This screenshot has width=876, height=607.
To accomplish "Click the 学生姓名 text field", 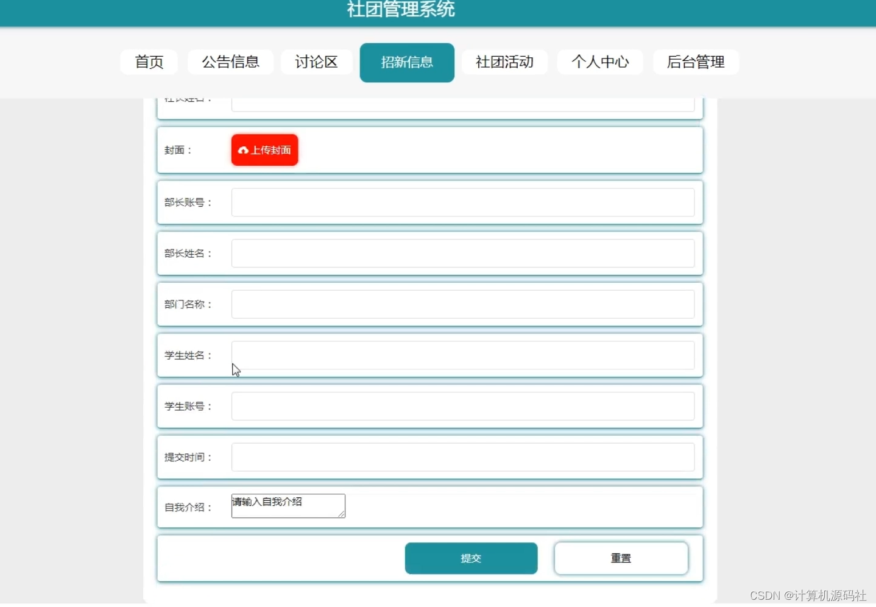I will point(463,355).
